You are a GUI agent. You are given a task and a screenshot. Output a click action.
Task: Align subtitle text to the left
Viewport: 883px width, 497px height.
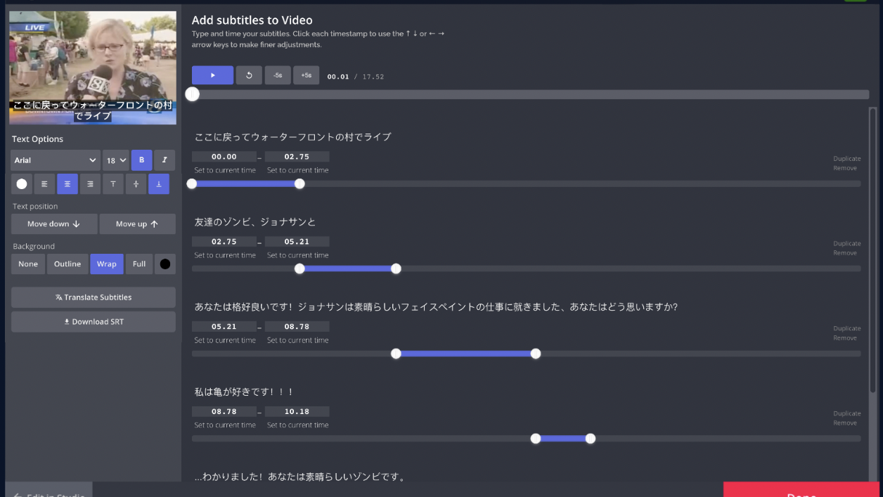tap(44, 183)
